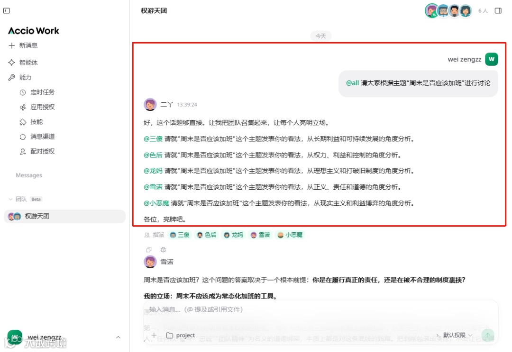Click 雪诺's avatar on the reply

click(x=150, y=262)
